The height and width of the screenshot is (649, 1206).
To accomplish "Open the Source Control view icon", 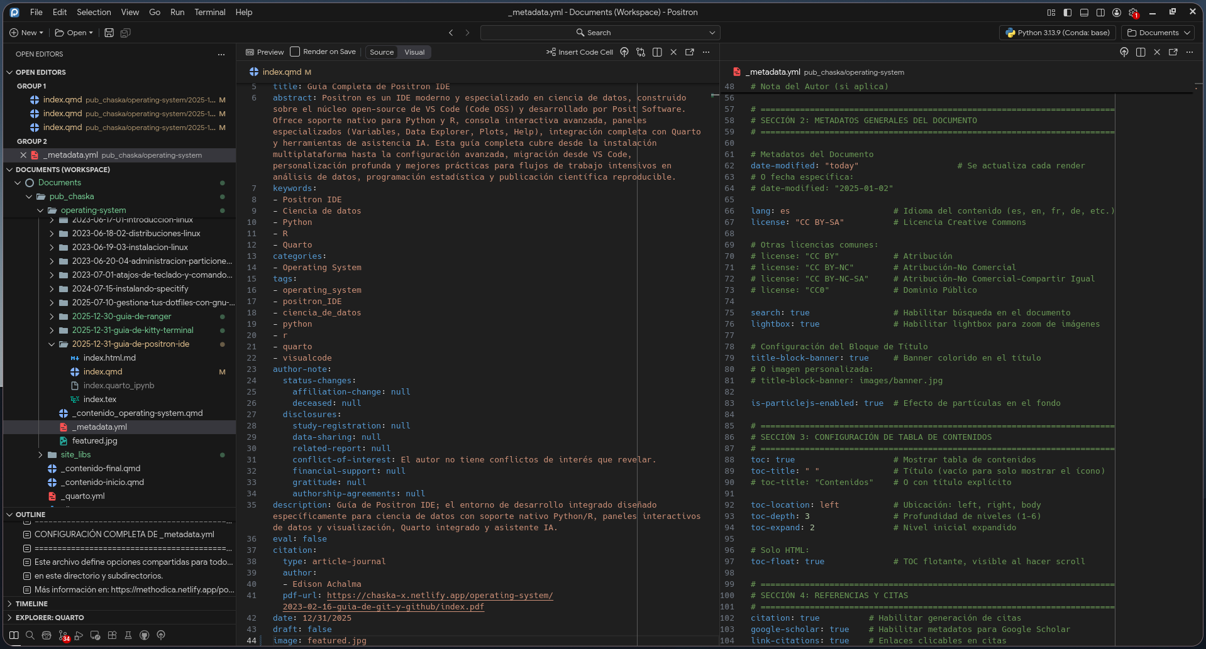I will (63, 635).
